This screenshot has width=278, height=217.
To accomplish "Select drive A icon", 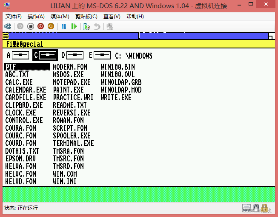I will click(18, 55).
